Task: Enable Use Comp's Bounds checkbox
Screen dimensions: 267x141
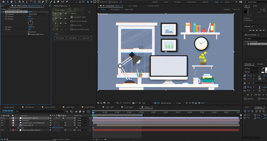Action: point(72,21)
